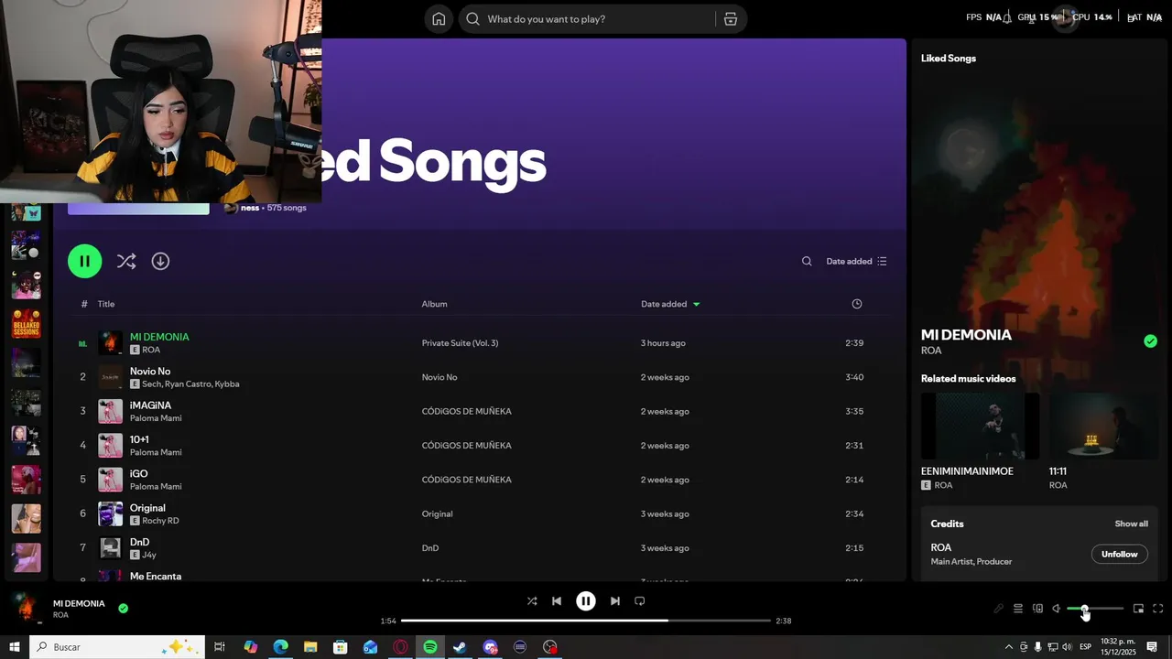Image resolution: width=1172 pixels, height=659 pixels.
Task: Sort by Title column header
Action: (x=106, y=304)
